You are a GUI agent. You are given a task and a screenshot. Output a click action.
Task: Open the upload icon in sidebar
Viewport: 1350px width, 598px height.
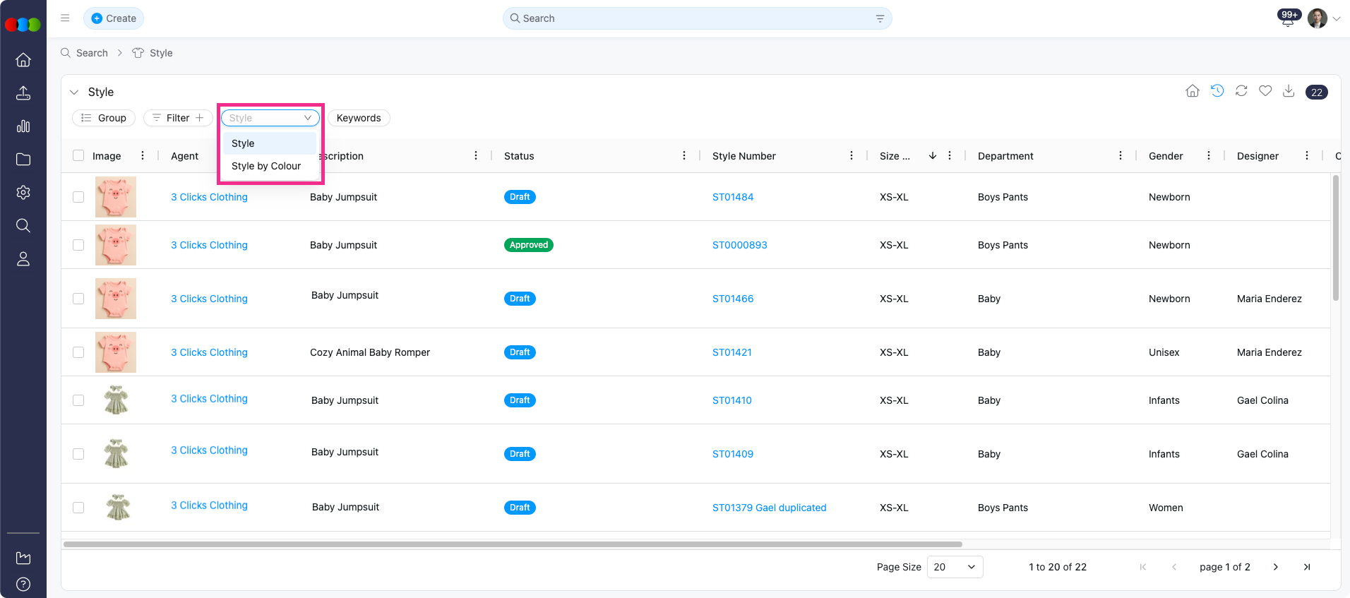23,93
